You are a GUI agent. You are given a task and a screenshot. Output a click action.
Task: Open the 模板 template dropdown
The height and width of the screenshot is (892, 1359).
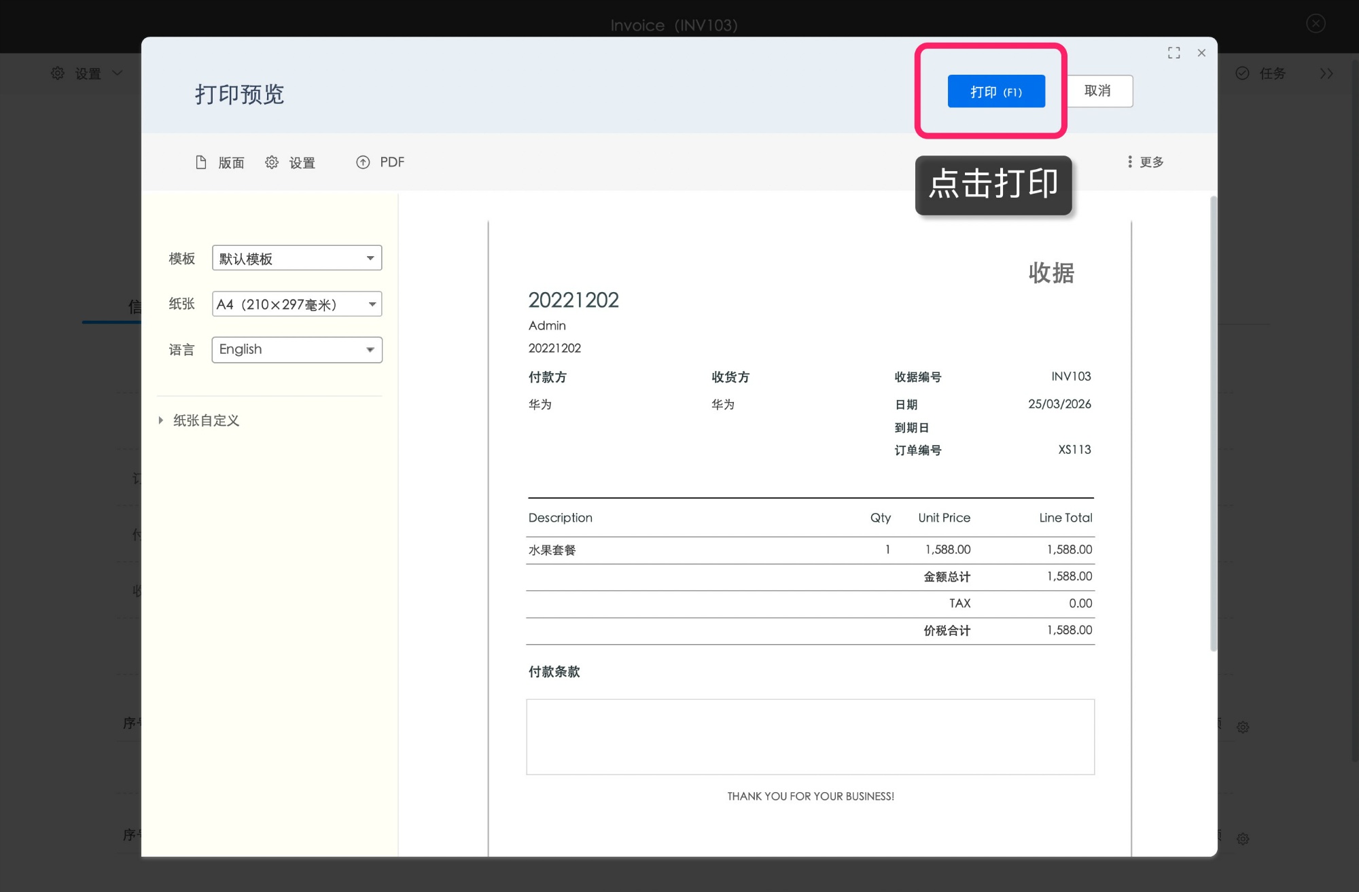pos(296,258)
